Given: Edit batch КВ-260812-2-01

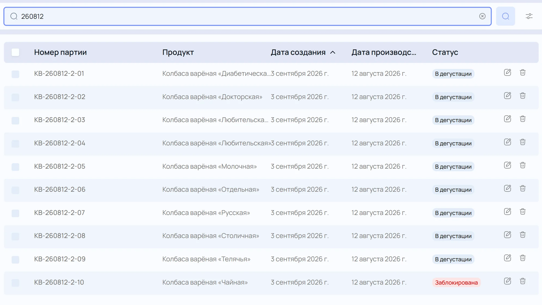Looking at the screenshot, I should point(507,73).
